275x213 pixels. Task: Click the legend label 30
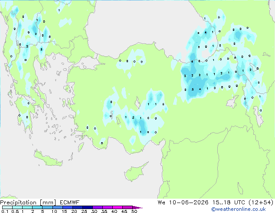pyautogui.click(x=94, y=211)
